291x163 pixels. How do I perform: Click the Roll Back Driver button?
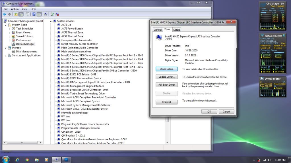[166, 84]
